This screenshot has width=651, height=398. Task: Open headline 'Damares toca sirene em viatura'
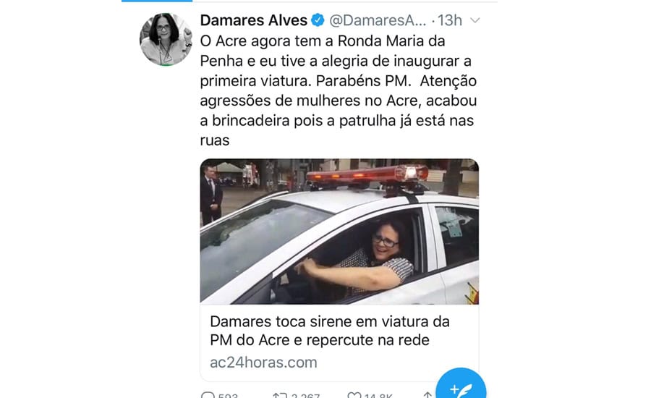click(330, 331)
